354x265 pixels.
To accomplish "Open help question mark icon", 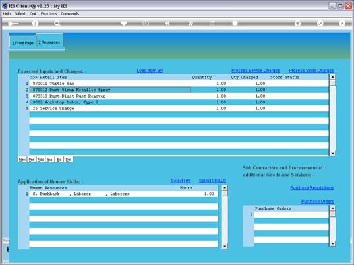I will (35, 23).
